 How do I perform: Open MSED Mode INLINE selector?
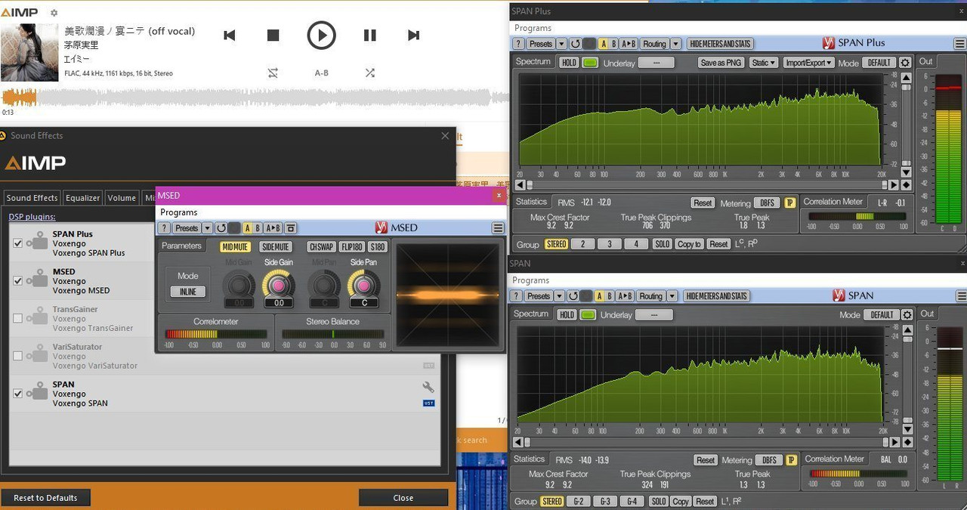(x=187, y=292)
